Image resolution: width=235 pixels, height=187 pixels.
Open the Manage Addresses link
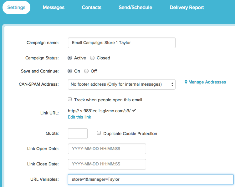207,82
